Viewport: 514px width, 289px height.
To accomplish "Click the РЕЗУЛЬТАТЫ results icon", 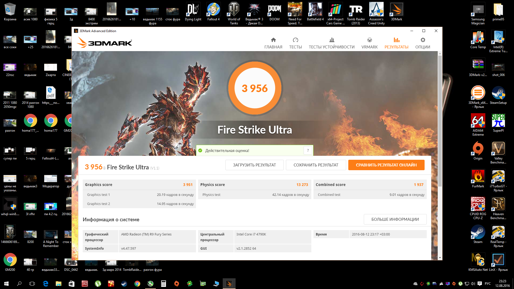I will [x=396, y=40].
